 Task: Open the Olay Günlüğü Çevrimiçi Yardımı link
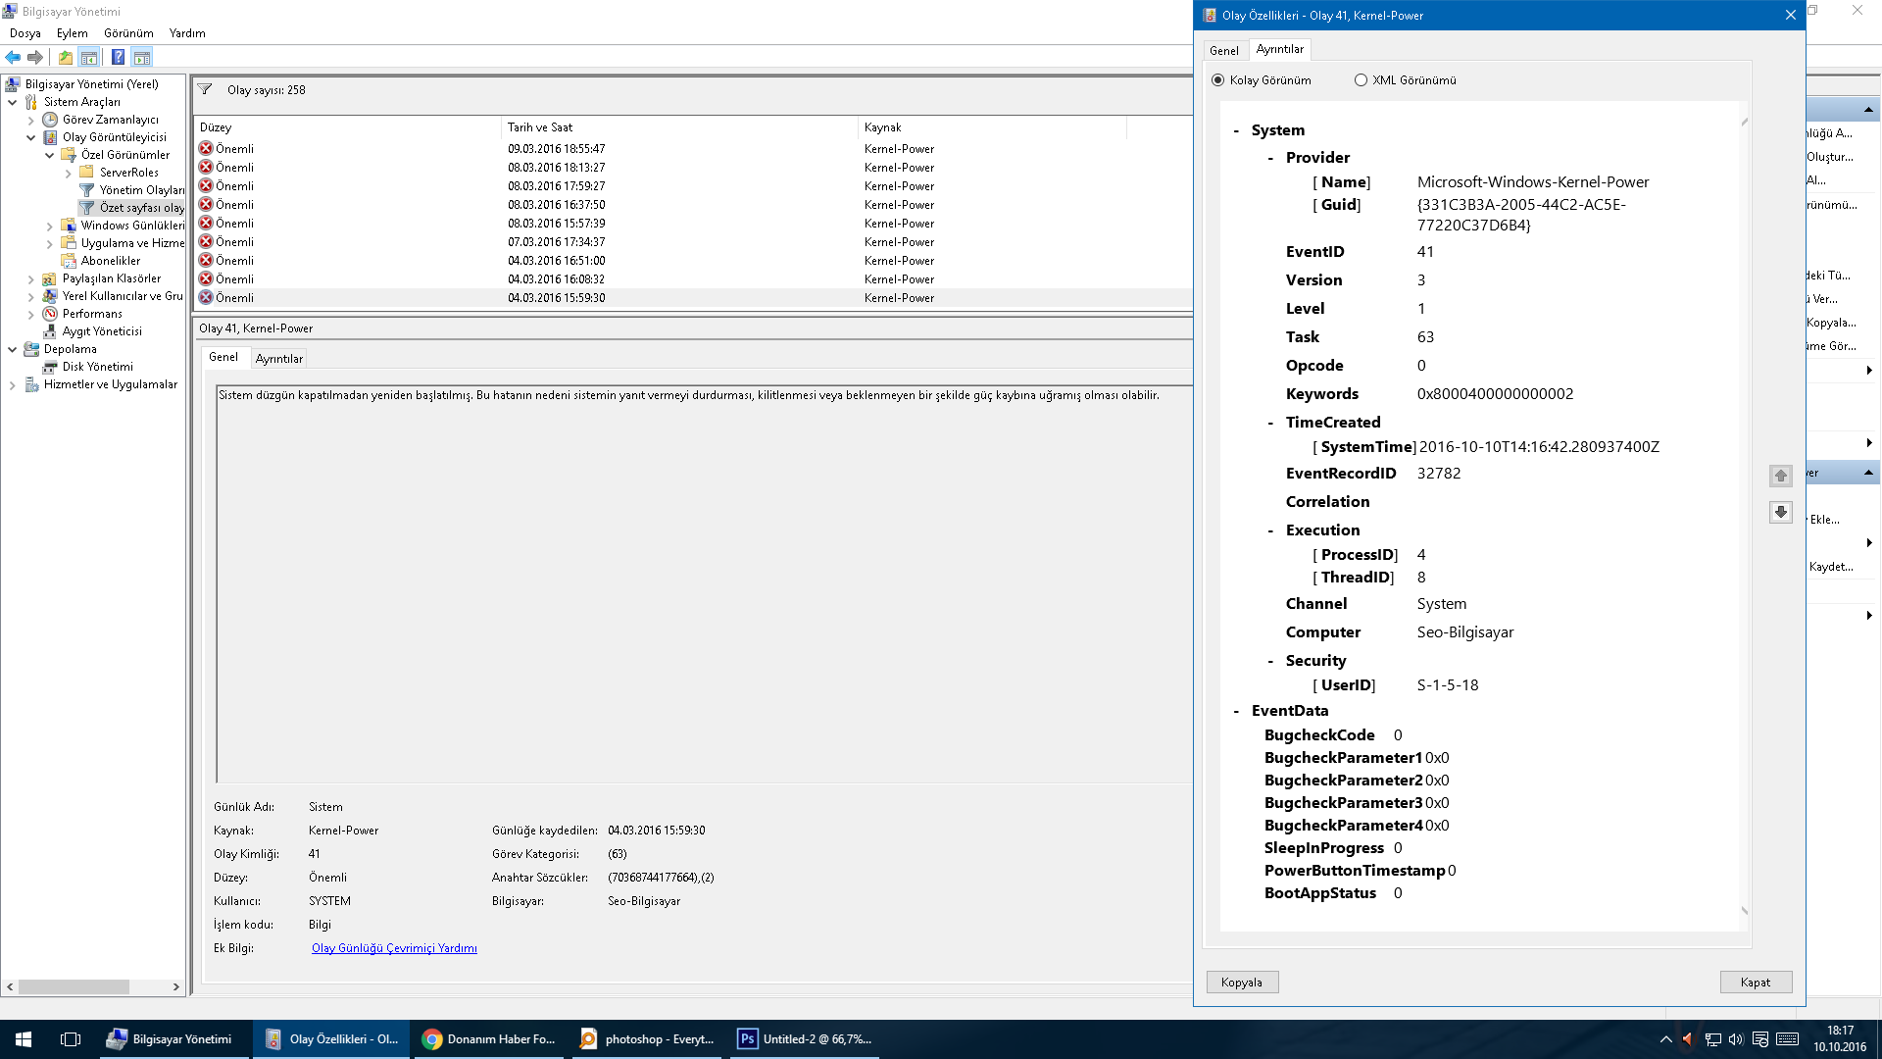[394, 948]
